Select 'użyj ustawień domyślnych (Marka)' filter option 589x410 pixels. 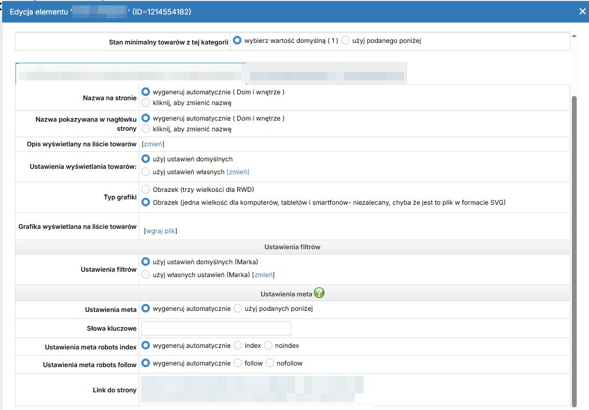pyautogui.click(x=145, y=262)
